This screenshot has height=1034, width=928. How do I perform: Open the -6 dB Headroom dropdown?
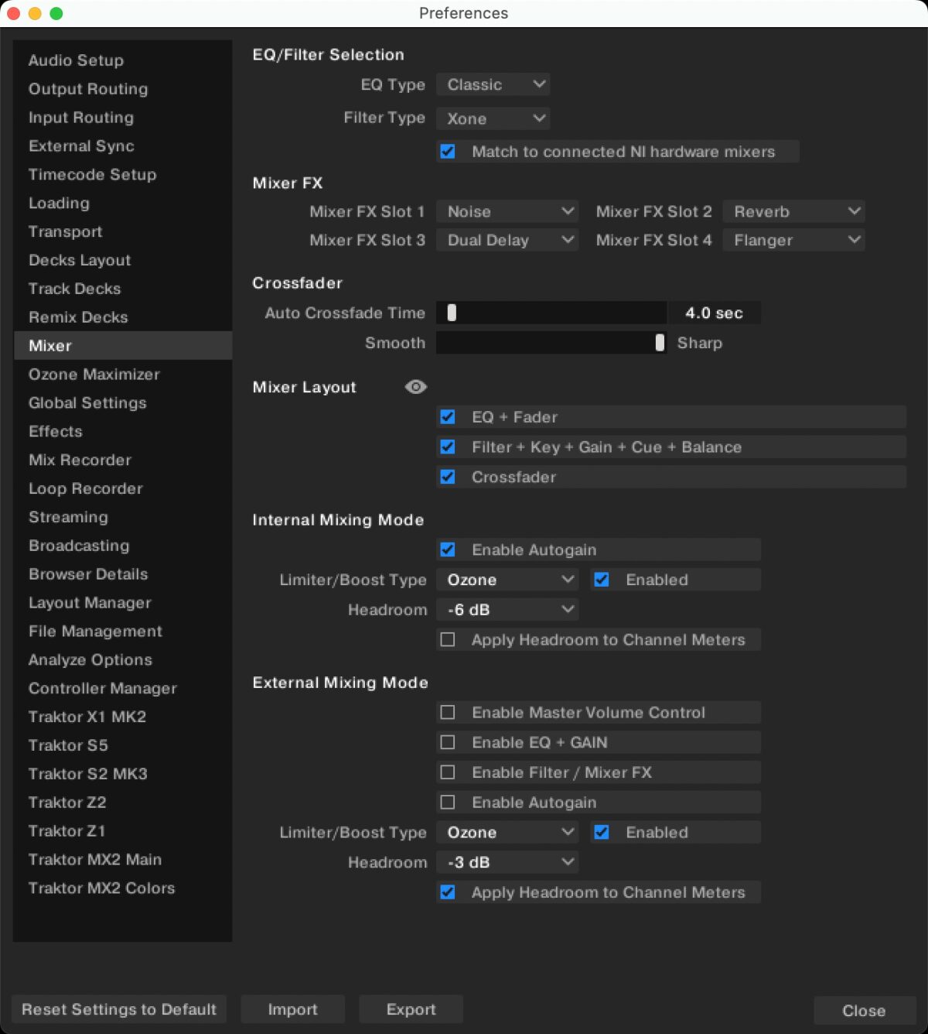[x=507, y=610]
